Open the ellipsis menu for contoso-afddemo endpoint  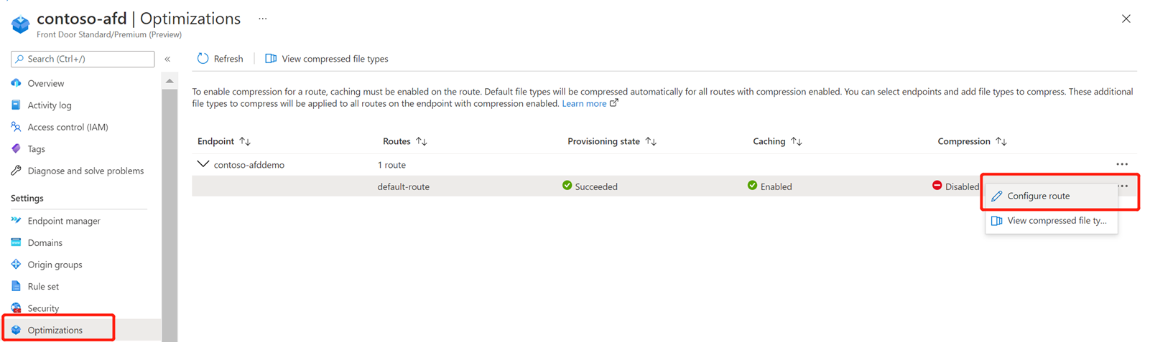[1122, 164]
